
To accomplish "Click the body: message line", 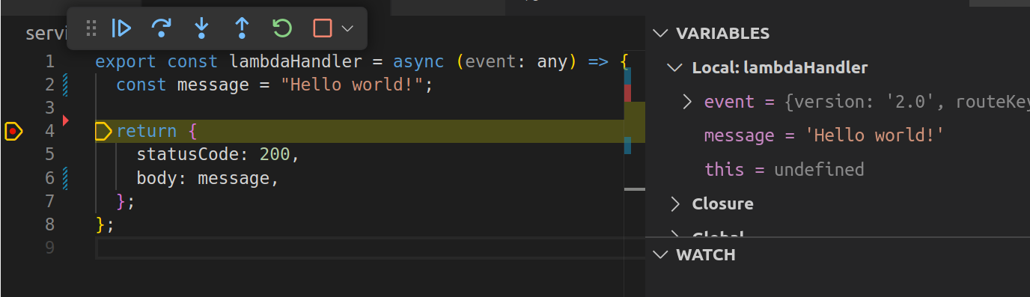I will 207,178.
